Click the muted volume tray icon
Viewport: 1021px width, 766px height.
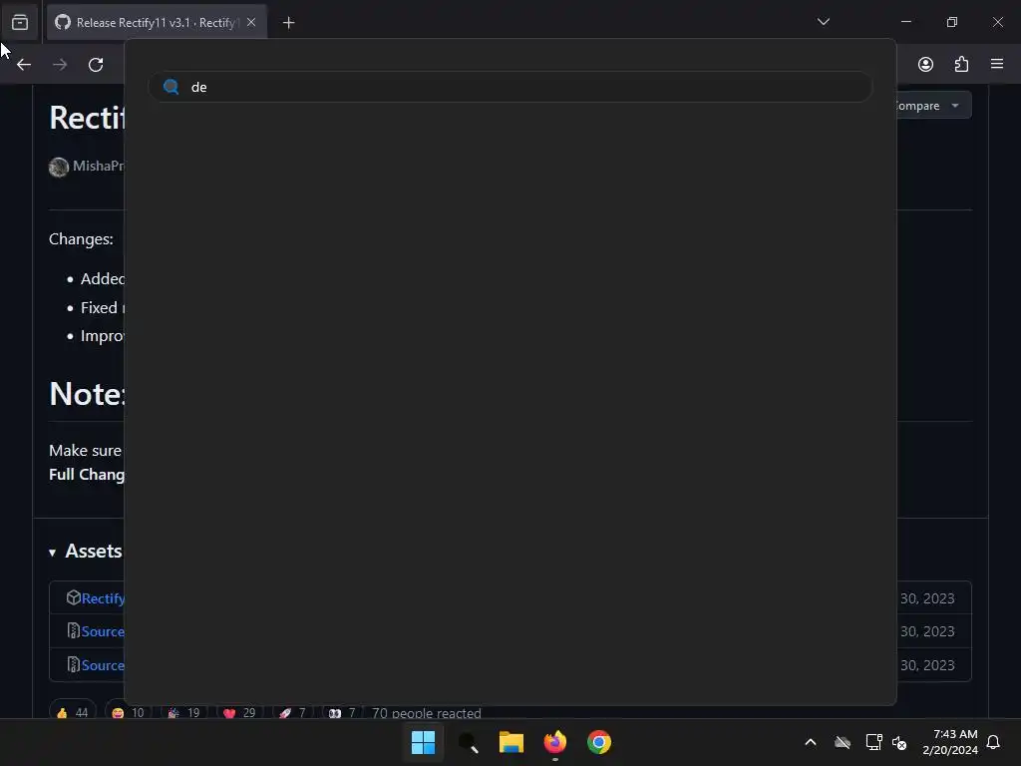tap(899, 742)
